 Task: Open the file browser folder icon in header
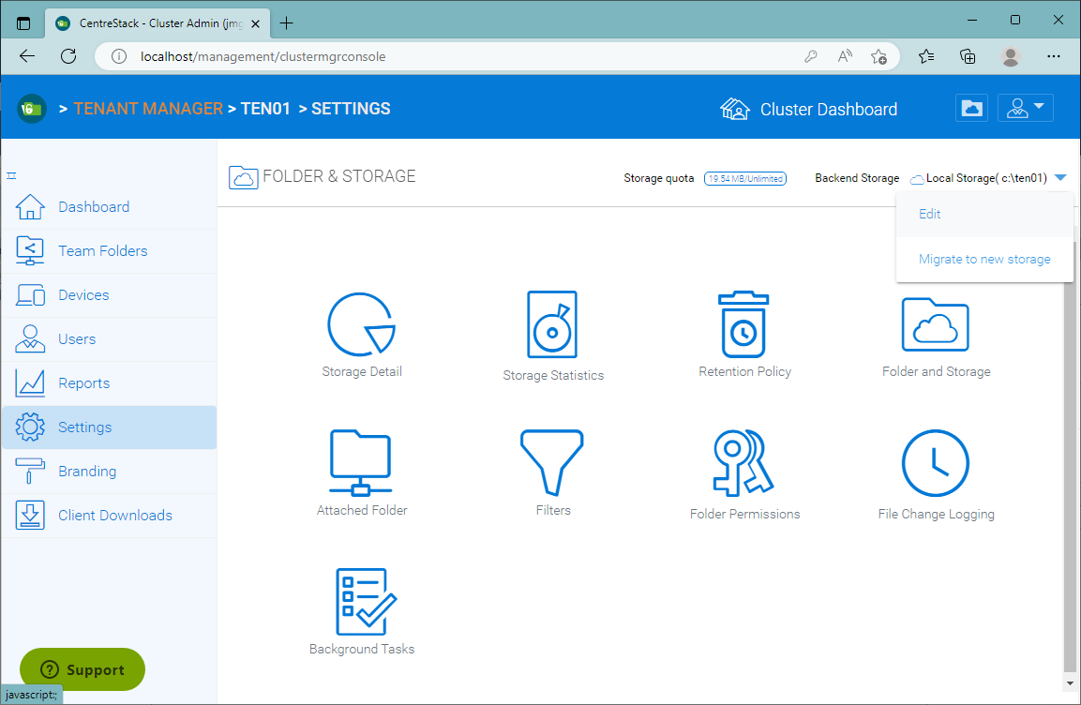(x=971, y=108)
